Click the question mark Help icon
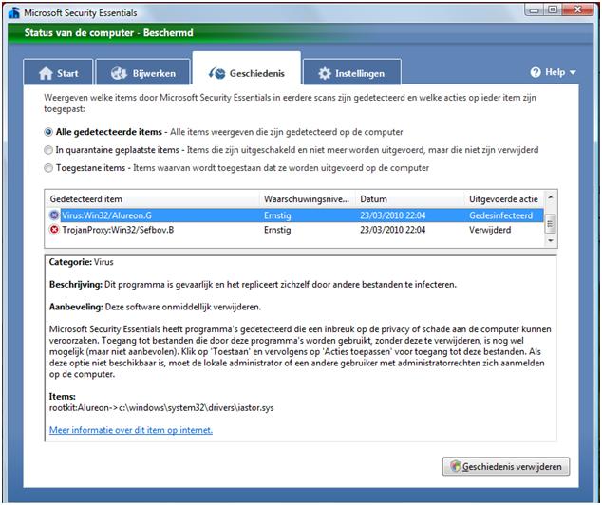 536,72
